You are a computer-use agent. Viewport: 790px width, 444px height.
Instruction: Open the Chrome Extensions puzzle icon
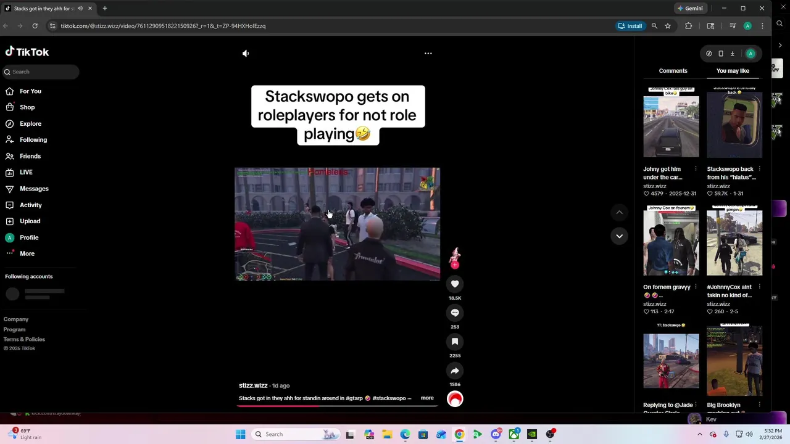[x=689, y=26]
